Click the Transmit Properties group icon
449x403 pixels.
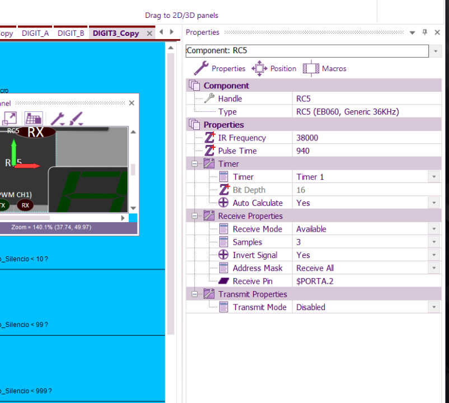click(209, 294)
